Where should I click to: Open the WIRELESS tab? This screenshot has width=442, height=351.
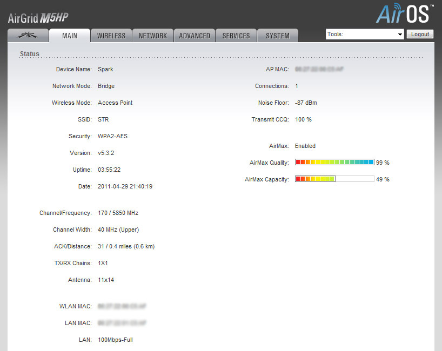coord(111,36)
